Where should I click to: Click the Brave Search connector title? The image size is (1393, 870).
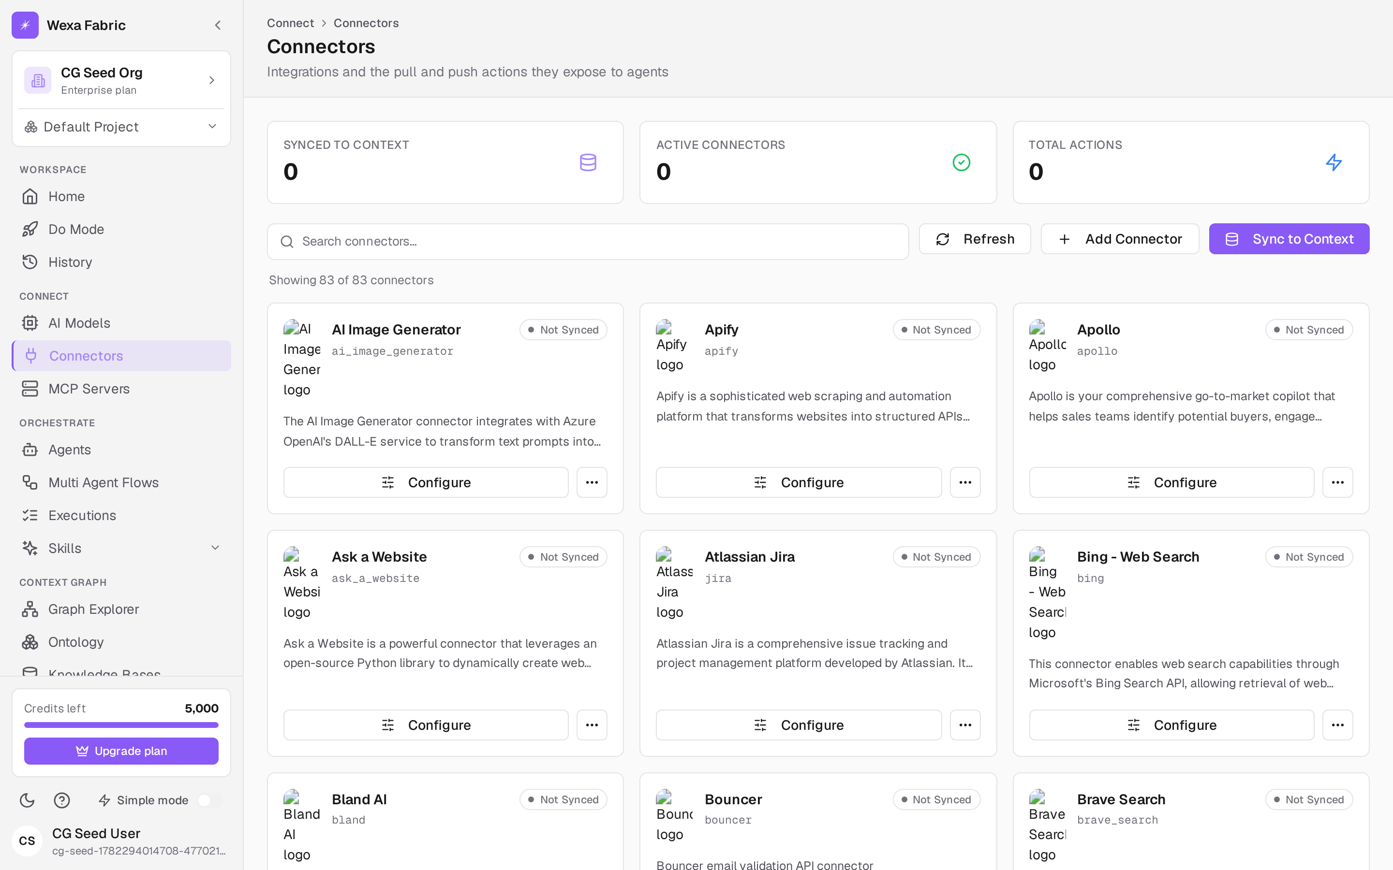(1121, 799)
